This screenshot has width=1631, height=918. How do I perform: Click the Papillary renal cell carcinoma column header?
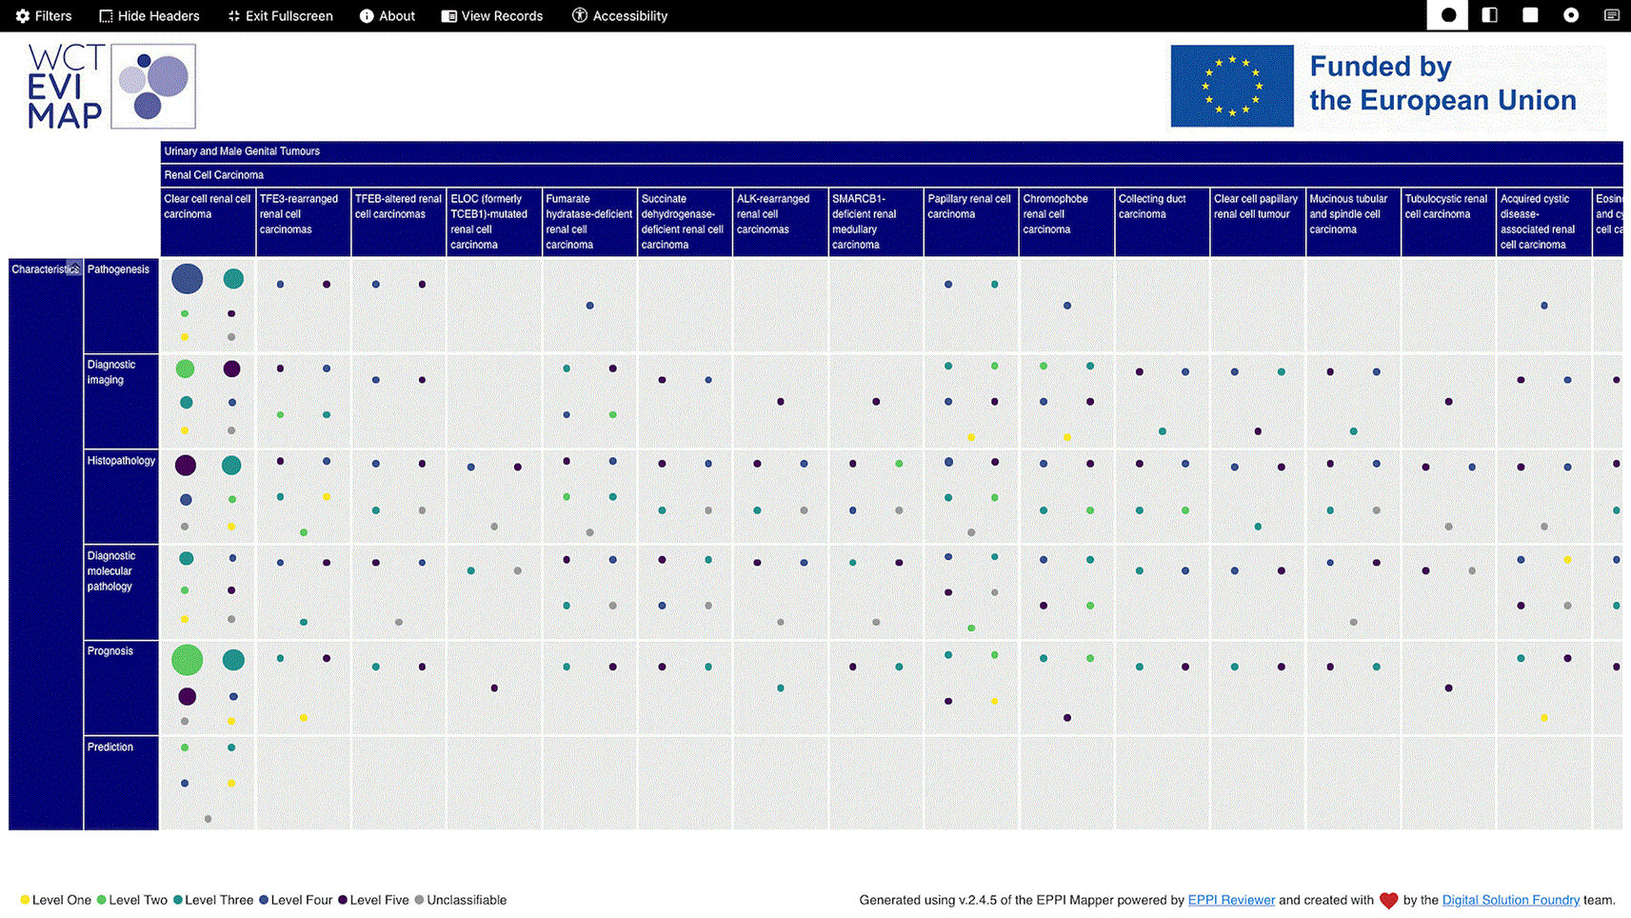(x=971, y=222)
